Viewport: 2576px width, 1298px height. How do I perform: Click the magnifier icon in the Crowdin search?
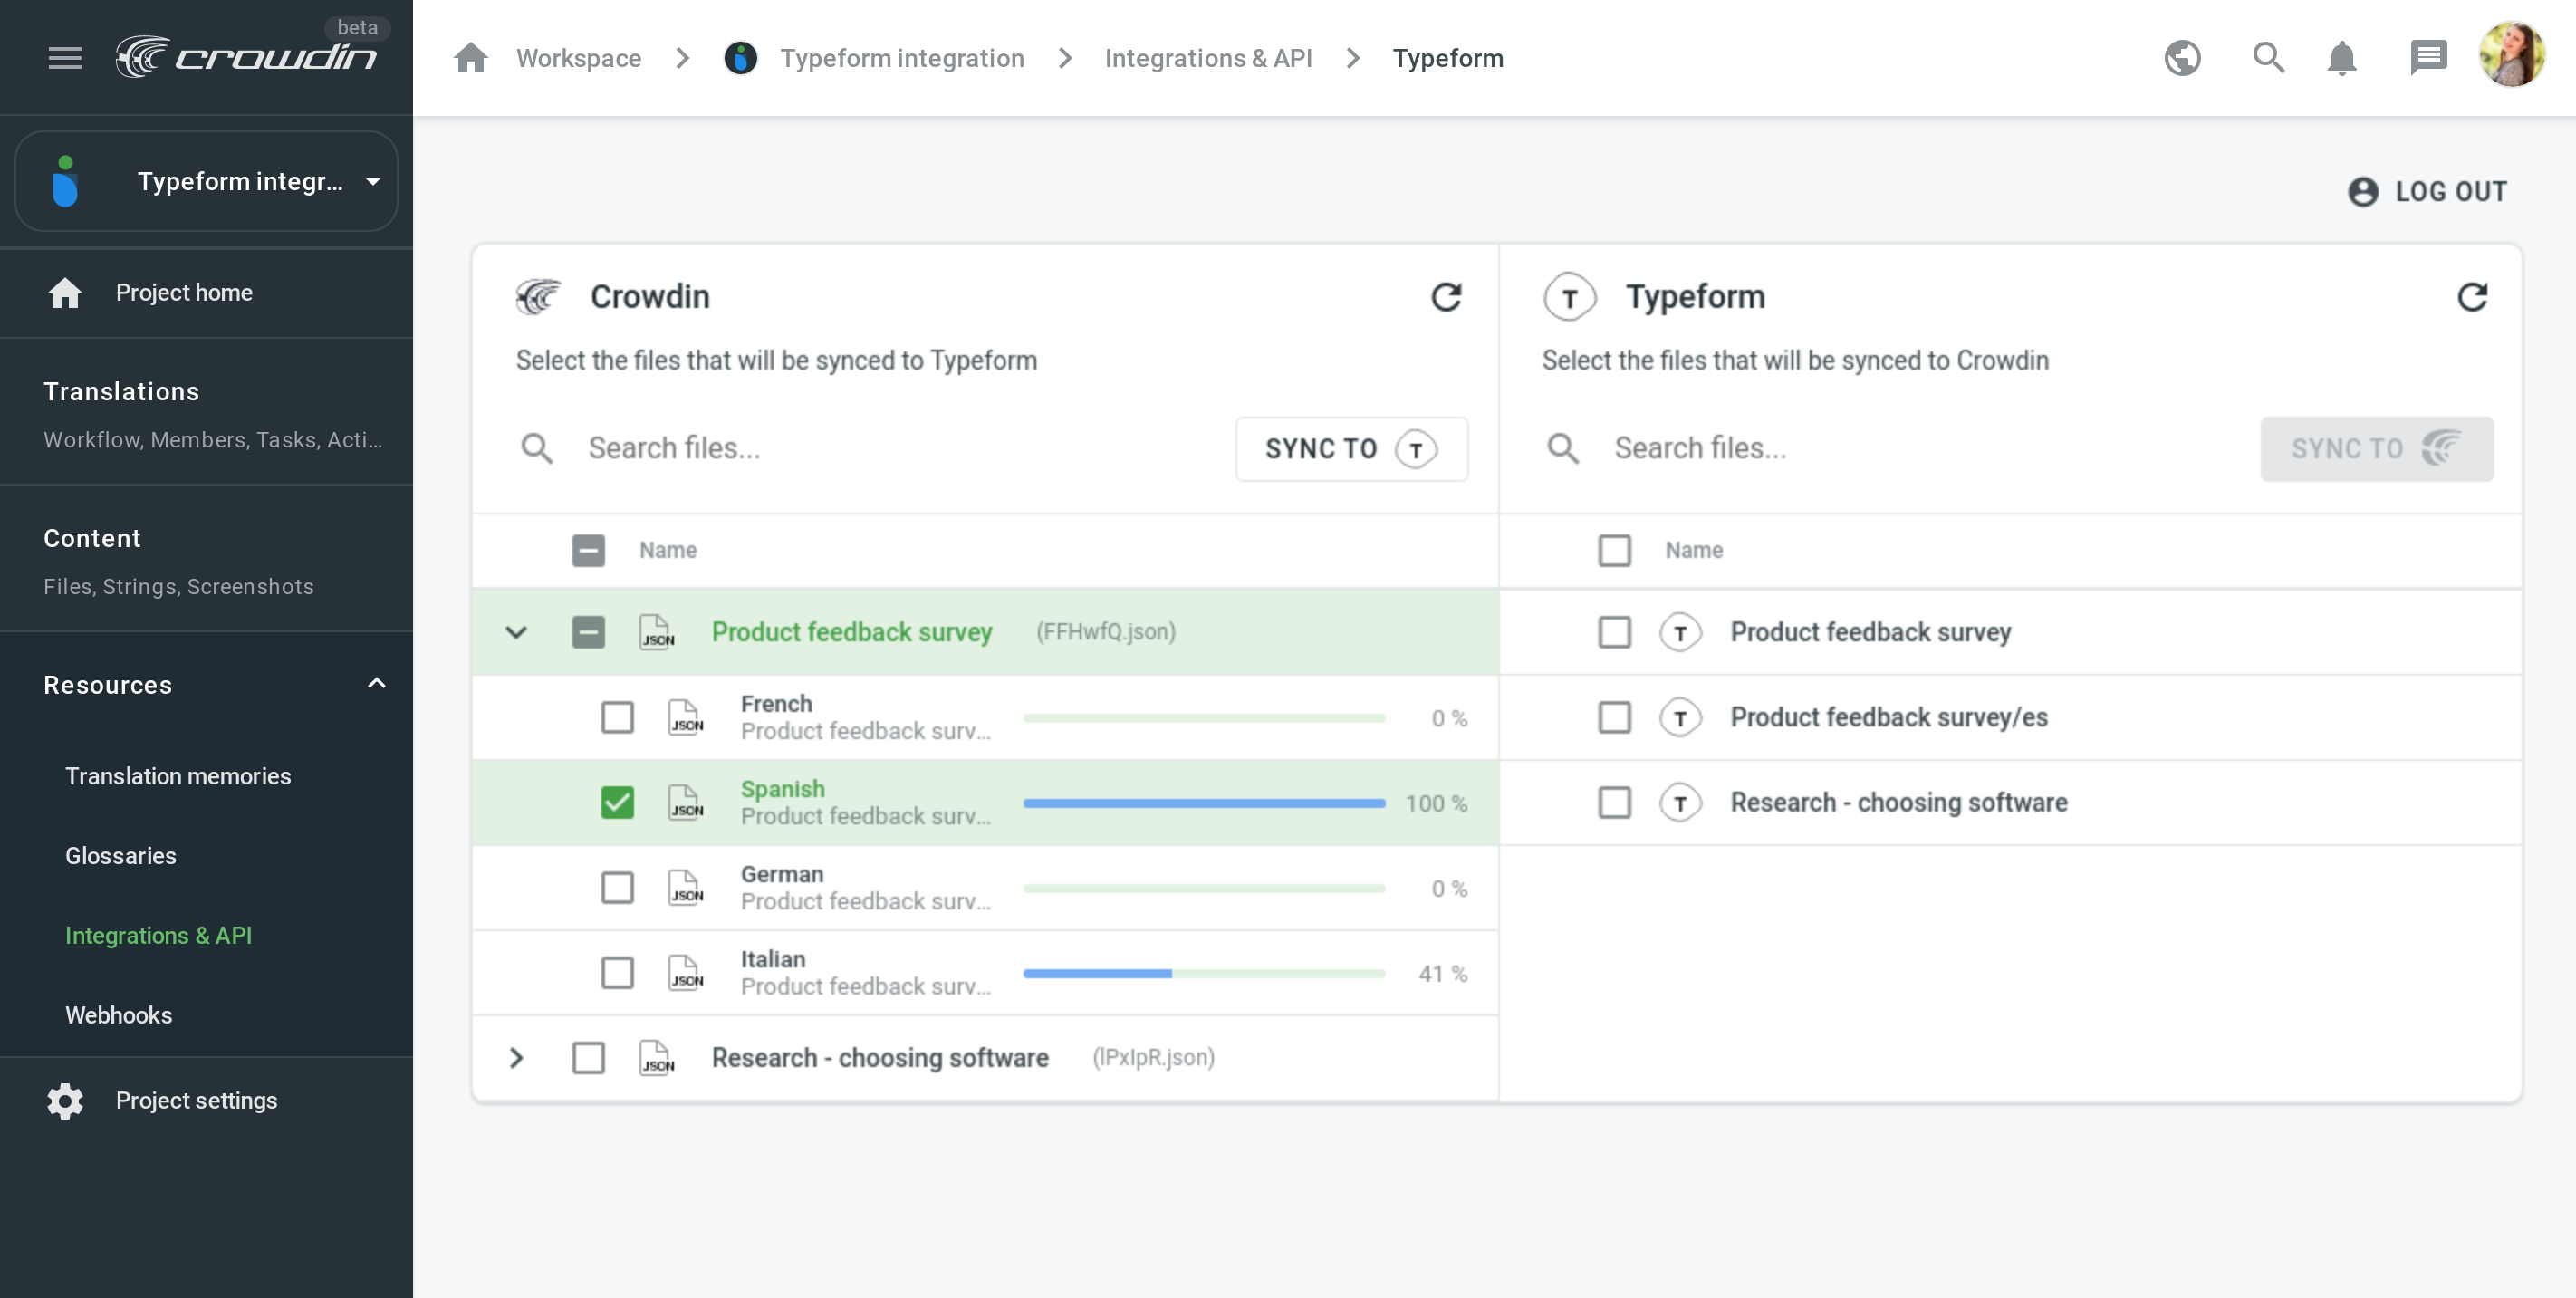tap(537, 448)
